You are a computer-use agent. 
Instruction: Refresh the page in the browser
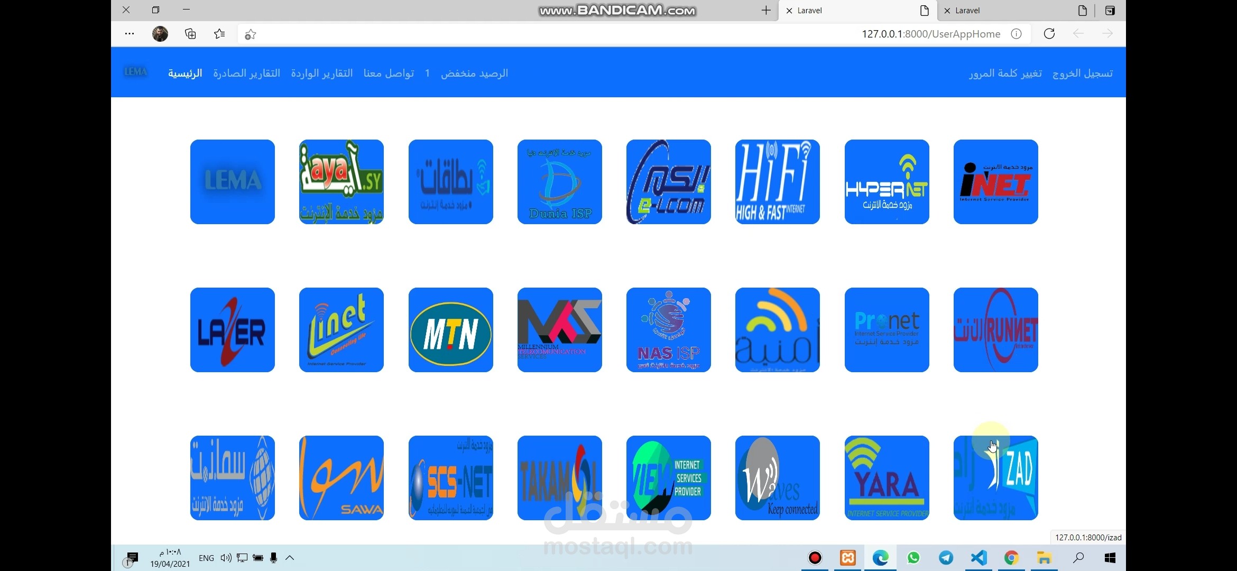point(1049,34)
